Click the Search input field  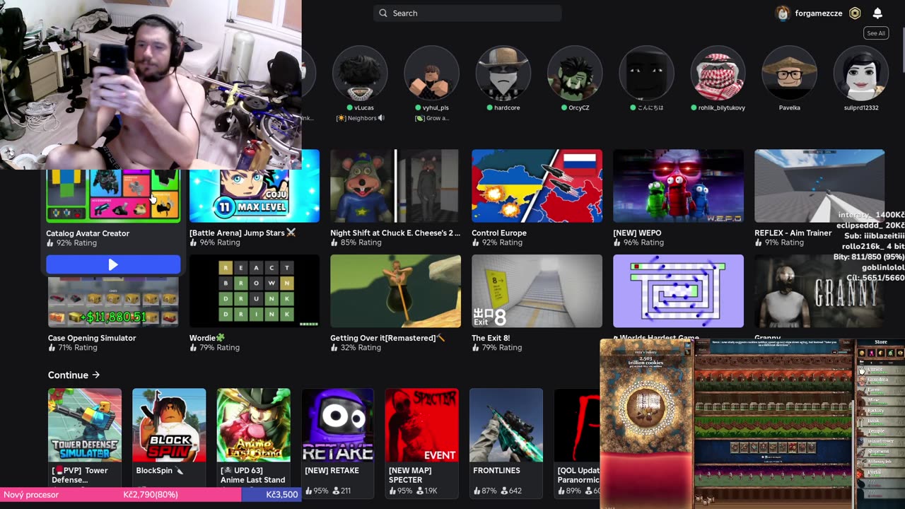pos(467,13)
